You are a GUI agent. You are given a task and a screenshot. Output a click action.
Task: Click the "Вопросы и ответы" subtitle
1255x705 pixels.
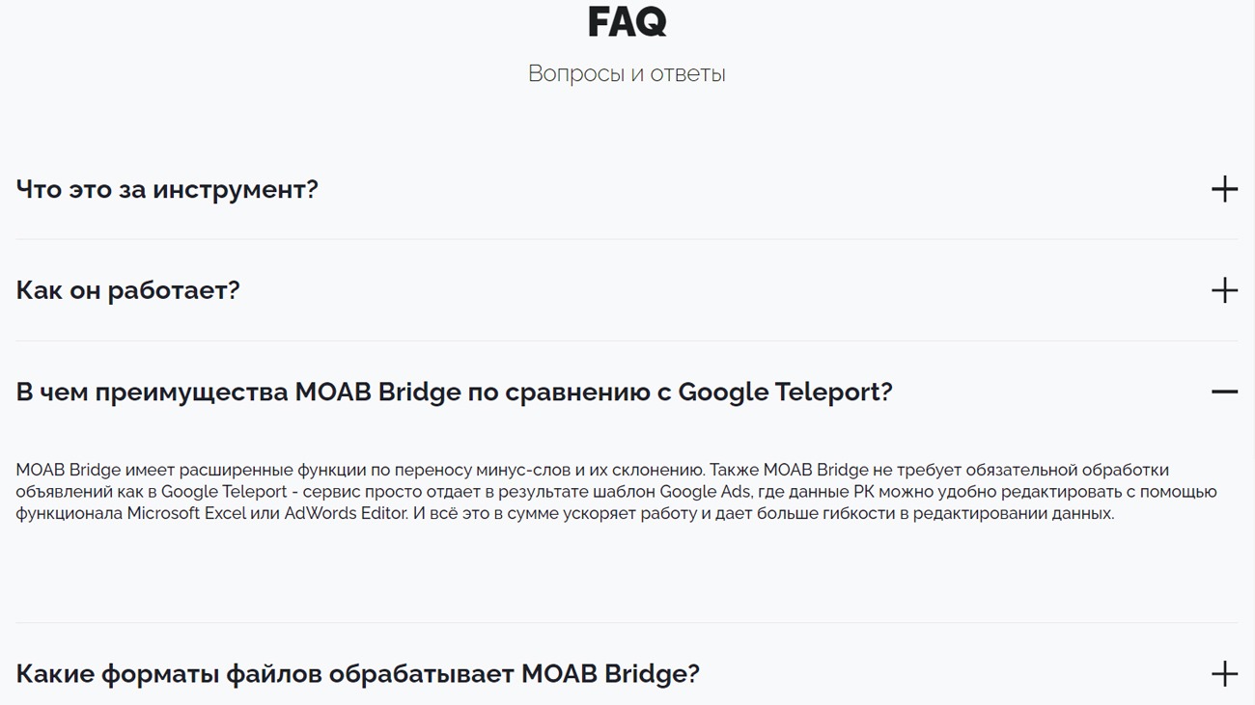(627, 74)
